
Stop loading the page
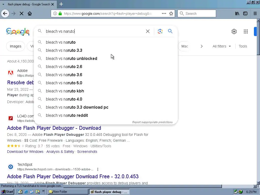click(x=22, y=13)
